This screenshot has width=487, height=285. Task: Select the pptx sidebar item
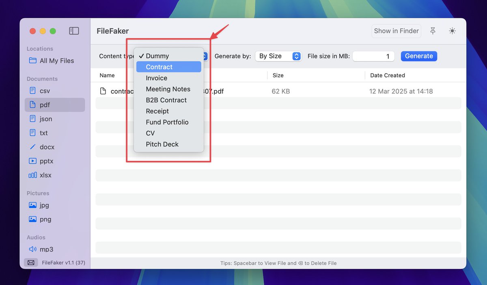coord(55,161)
